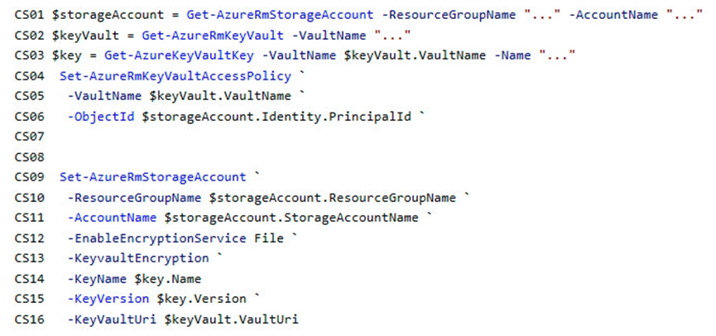Click $storageAccount.Identity.PrincipalId on line CS06
This screenshot has height=336, width=716.
276,117
